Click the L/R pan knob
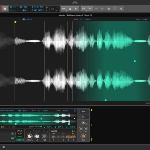Screen dimensions: 150x150 pyautogui.click(x=83, y=123)
